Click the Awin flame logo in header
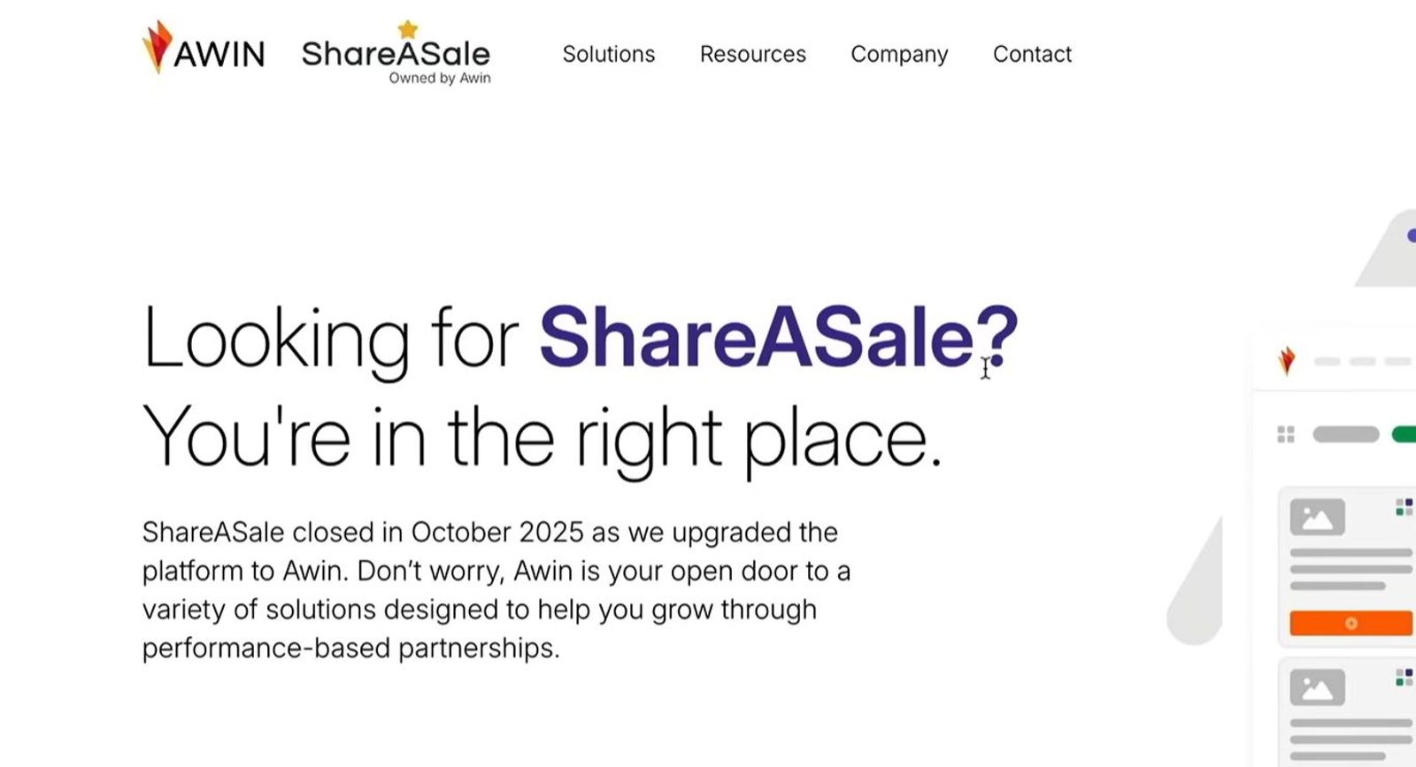The height and width of the screenshot is (767, 1416). [x=158, y=47]
